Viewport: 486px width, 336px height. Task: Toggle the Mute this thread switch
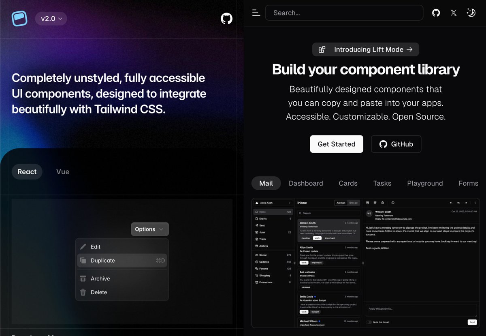(369, 322)
